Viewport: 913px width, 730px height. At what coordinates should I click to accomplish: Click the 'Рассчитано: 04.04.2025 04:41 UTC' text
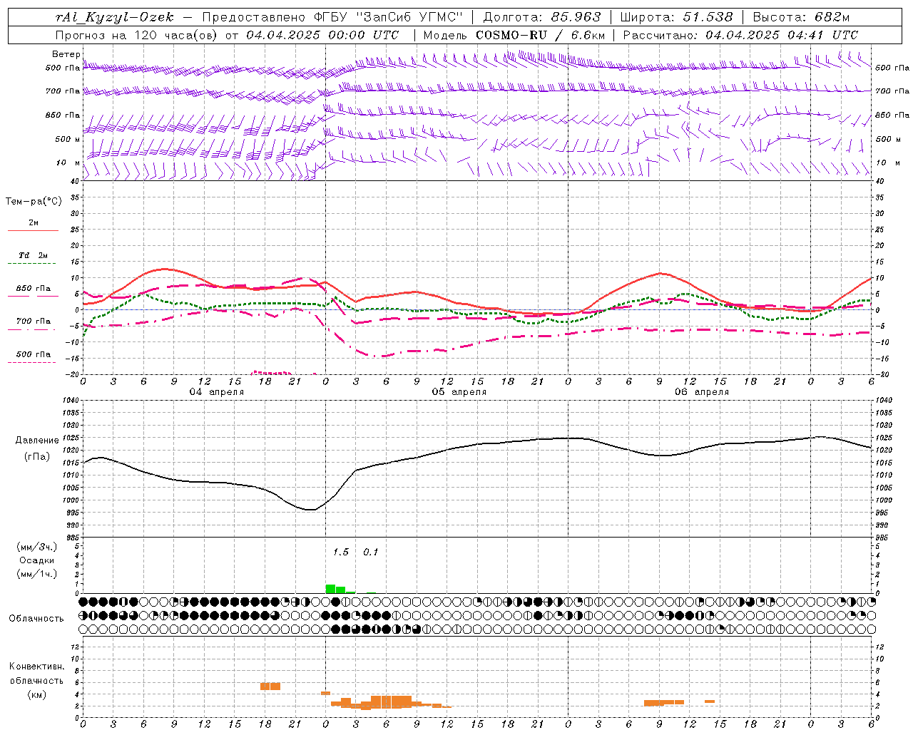tap(740, 35)
